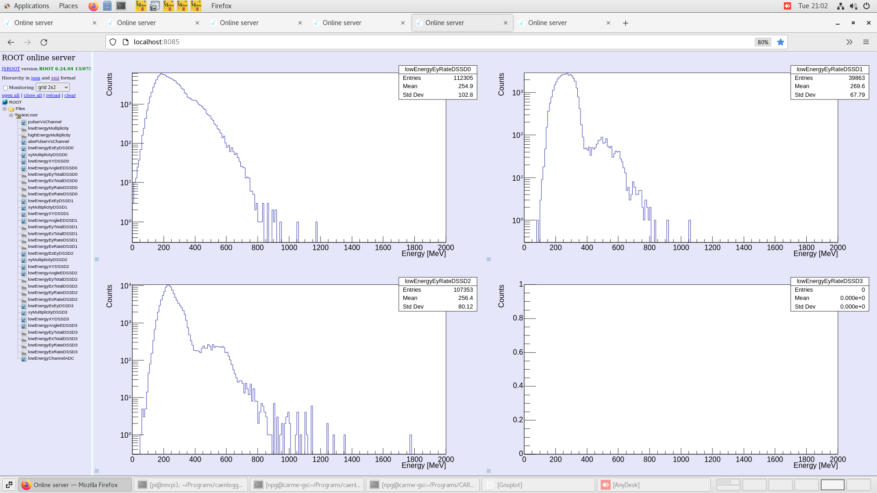Collapse the Files folder node
Screen dimensions: 877x493
click(5, 109)
